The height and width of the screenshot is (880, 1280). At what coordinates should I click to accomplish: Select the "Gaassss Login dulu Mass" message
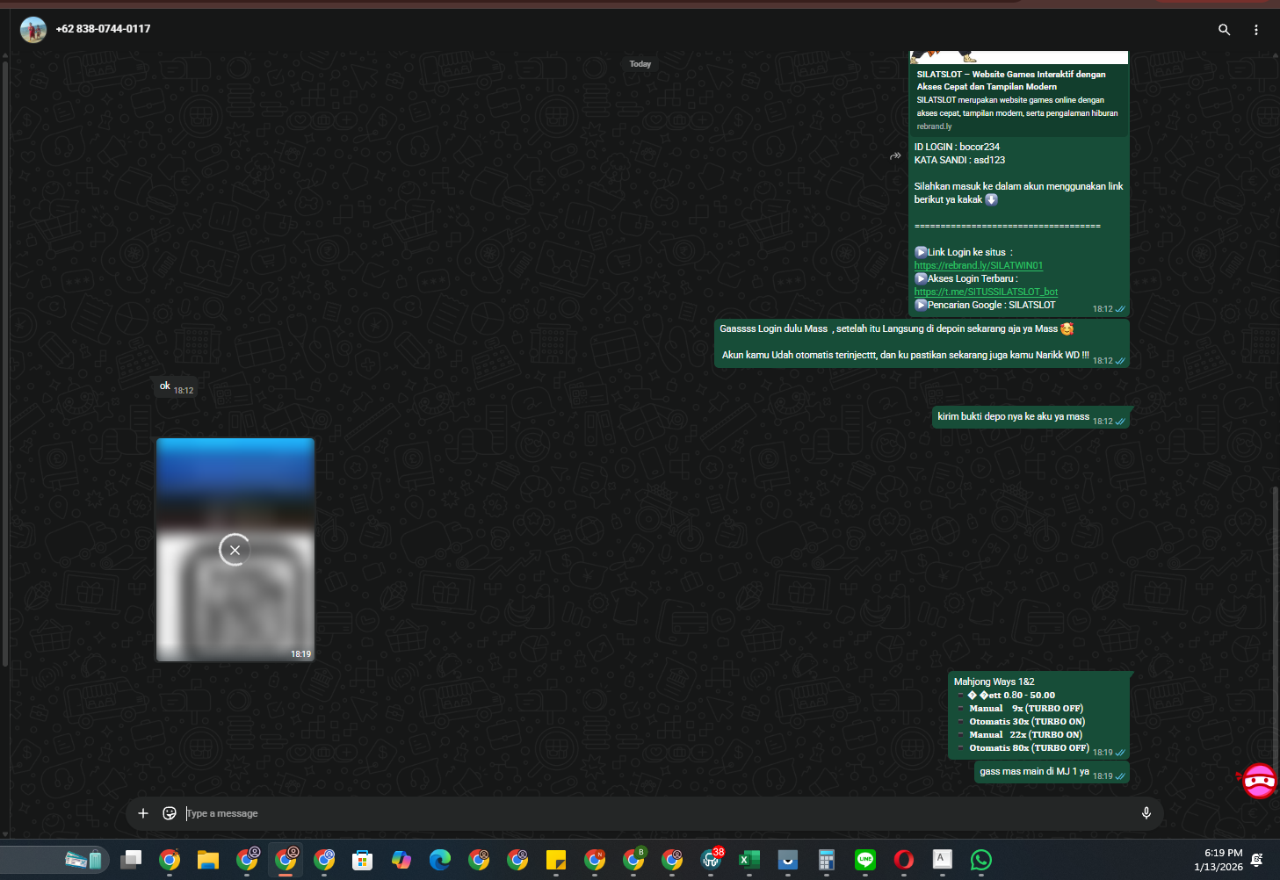[922, 343]
